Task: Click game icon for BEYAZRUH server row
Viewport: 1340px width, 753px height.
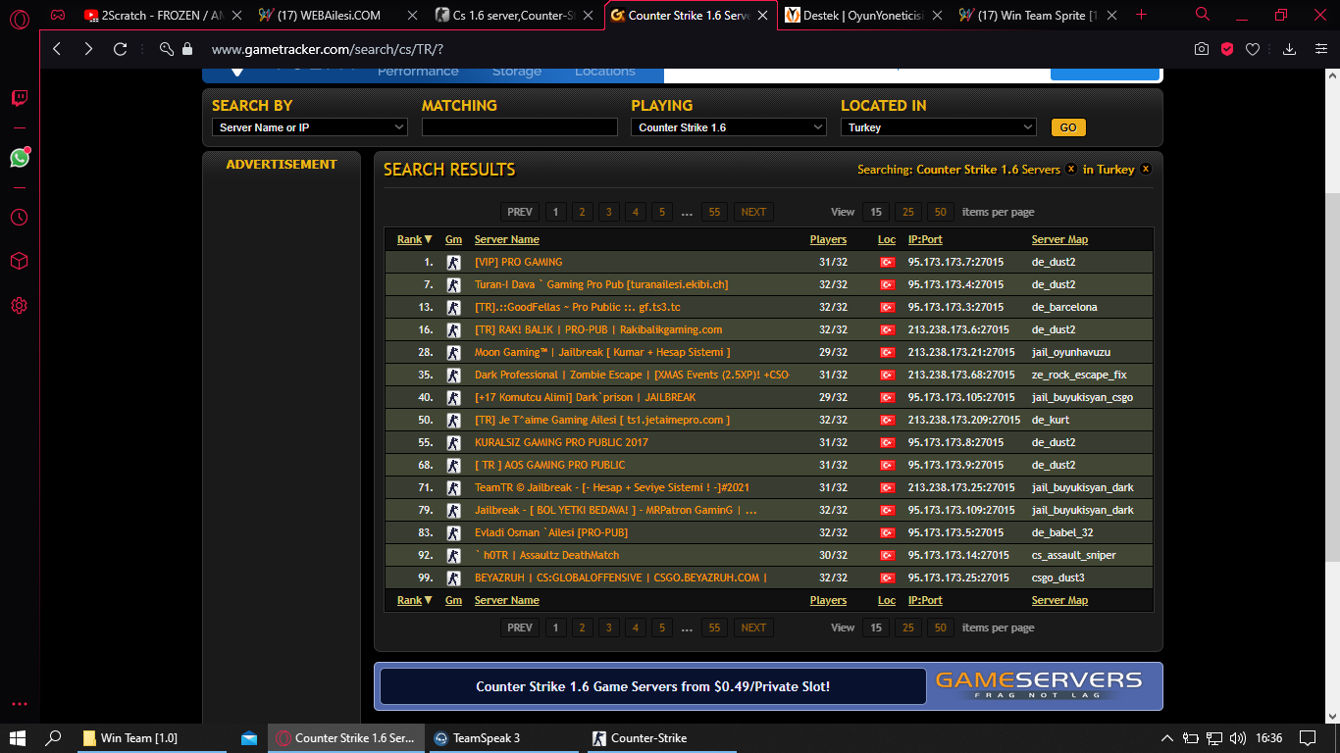Action: click(453, 577)
